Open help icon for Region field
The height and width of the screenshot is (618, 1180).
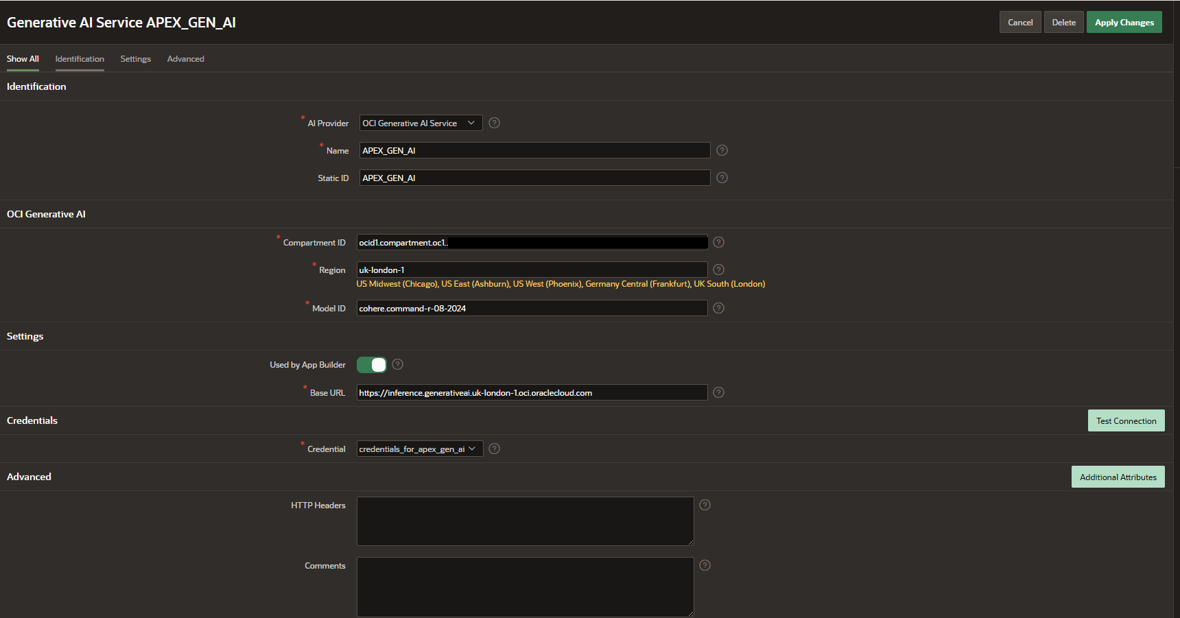[718, 270]
